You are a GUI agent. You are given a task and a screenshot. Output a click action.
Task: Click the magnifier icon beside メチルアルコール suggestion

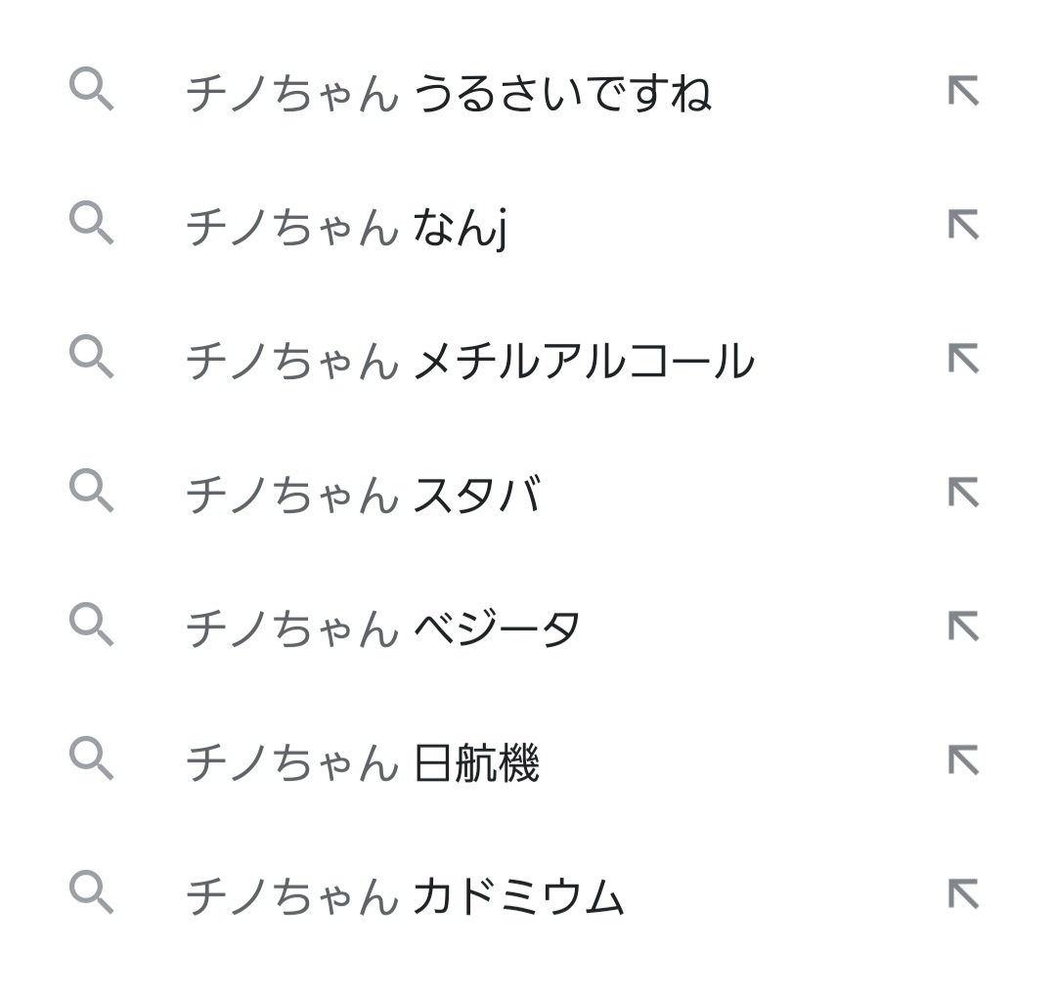click(92, 356)
